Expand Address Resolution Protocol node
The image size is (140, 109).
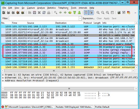pyautogui.click(x=3, y=81)
